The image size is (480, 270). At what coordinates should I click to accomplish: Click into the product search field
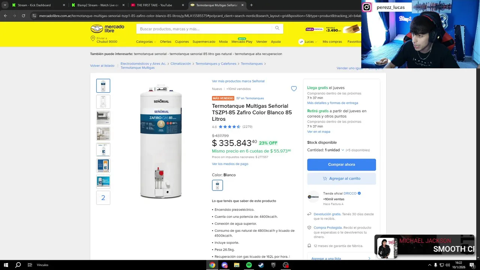tap(204, 29)
